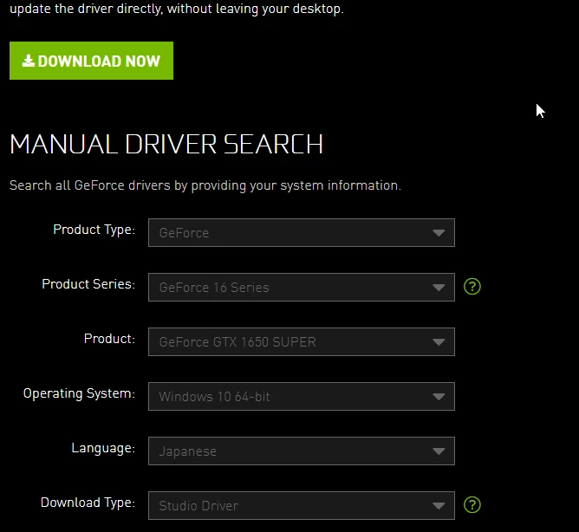Viewport: 579px width, 532px height.
Task: Click the 'Language:' label
Action: pos(103,448)
